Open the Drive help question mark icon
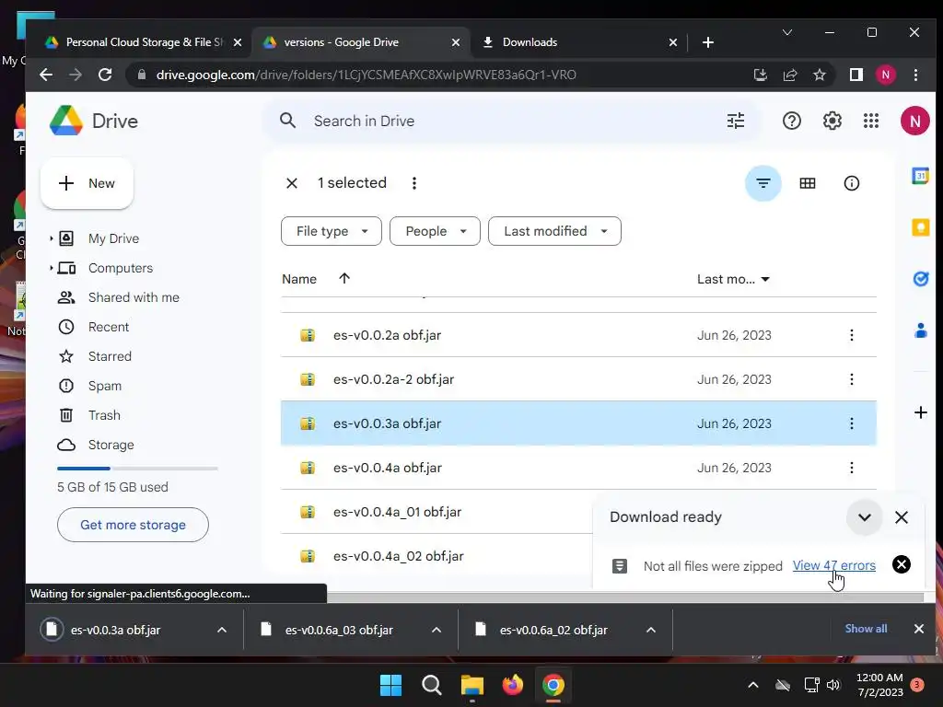943x707 pixels. coord(791,121)
